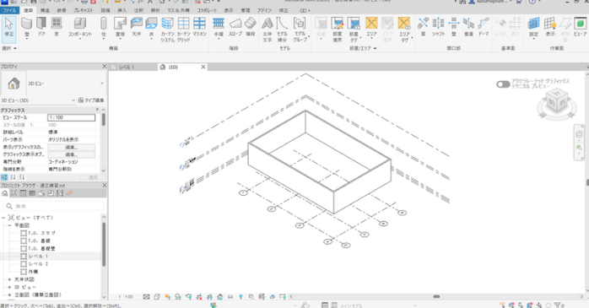Click the エリア (Area) tool
The image size is (589, 308).
click(371, 27)
